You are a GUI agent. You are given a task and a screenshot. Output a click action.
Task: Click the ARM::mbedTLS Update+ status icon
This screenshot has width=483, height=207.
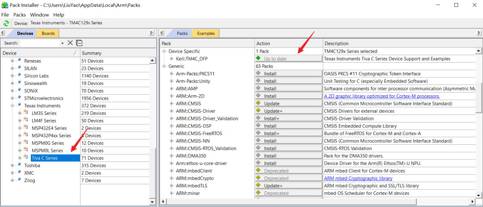pyautogui.click(x=258, y=186)
